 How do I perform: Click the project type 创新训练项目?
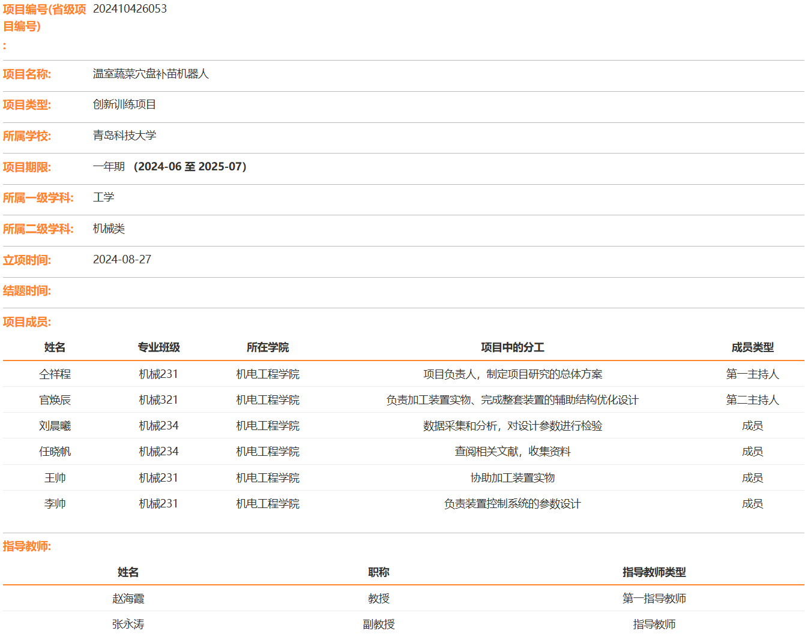[124, 104]
